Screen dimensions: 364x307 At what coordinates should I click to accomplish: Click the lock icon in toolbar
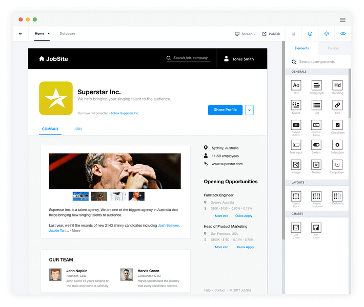point(294,34)
